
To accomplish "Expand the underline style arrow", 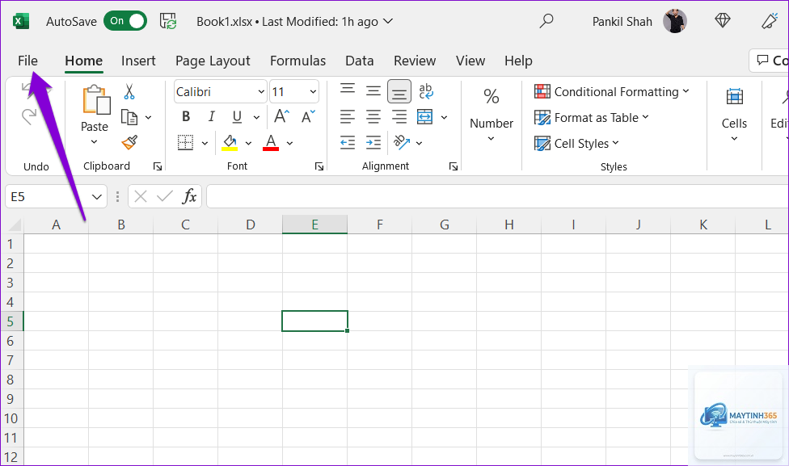I will click(x=256, y=117).
